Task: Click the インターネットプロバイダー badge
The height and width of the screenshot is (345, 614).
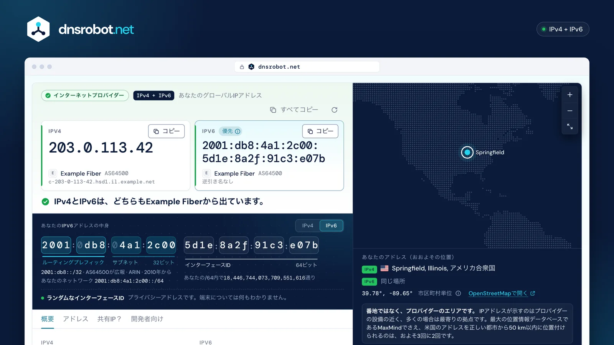Action: click(85, 95)
